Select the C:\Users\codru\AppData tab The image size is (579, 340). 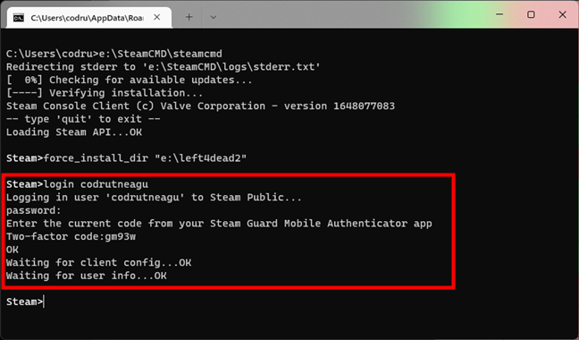(x=89, y=17)
